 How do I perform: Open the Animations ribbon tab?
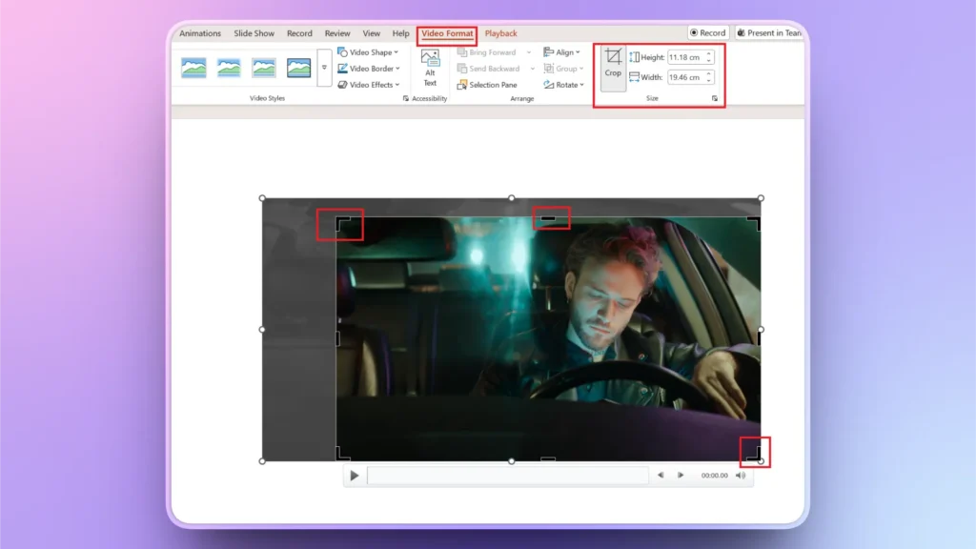click(200, 33)
